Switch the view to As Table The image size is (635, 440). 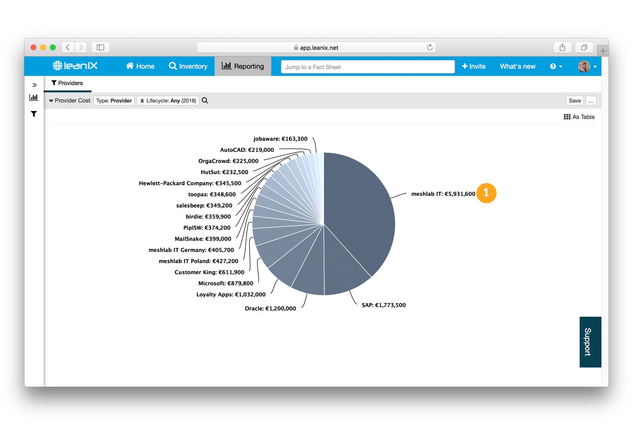coord(579,117)
